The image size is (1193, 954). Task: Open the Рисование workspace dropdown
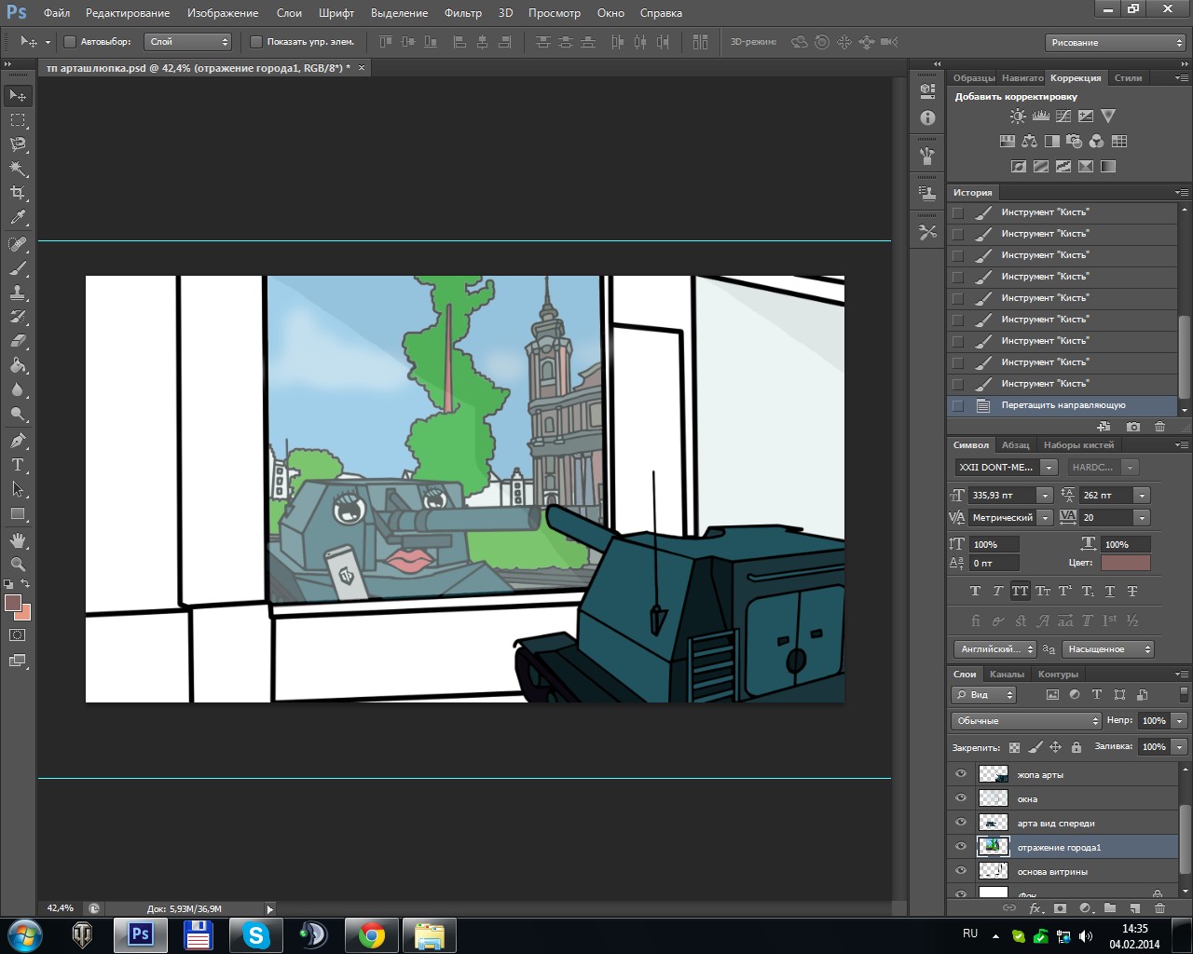1115,43
